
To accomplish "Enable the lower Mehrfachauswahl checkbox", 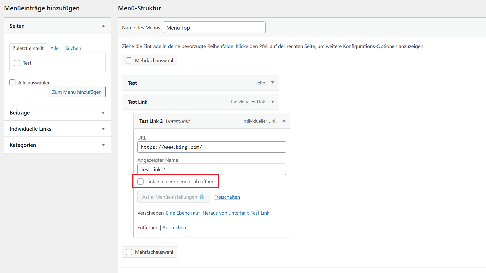I will [x=129, y=252].
